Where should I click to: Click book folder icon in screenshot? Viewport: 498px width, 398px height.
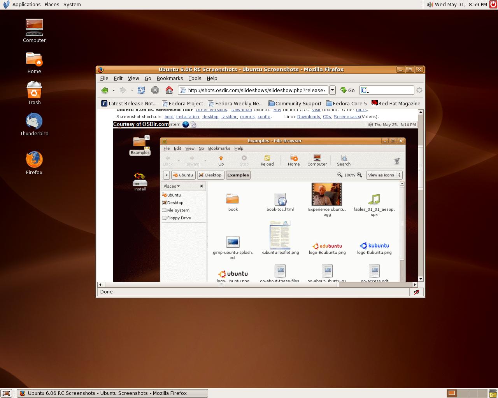pos(233,199)
